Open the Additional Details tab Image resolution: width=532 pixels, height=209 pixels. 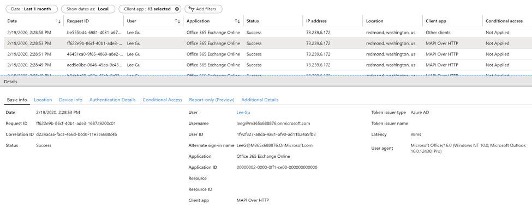coord(260,100)
